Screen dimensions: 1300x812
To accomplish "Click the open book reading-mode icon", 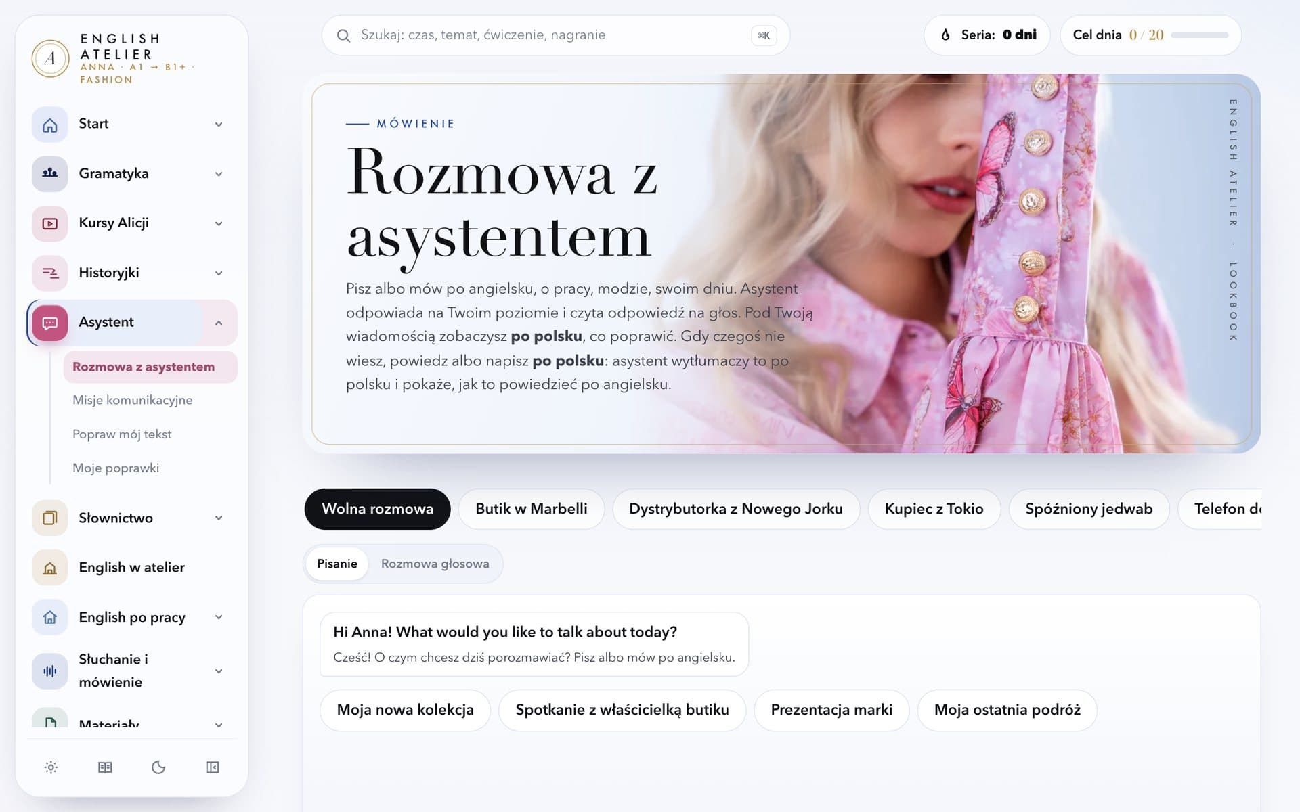I will click(105, 767).
